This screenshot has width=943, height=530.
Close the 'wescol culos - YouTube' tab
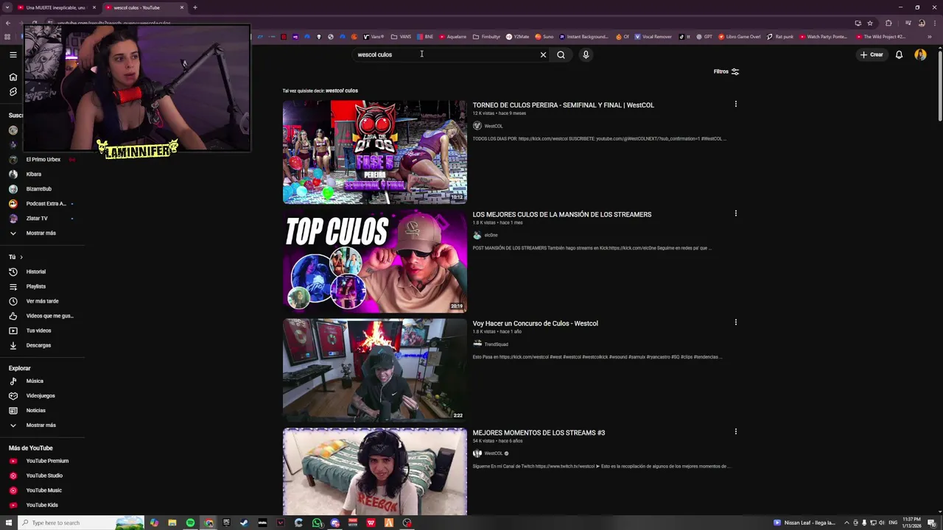[x=181, y=7]
